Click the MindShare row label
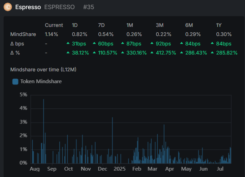 [x=23, y=34]
